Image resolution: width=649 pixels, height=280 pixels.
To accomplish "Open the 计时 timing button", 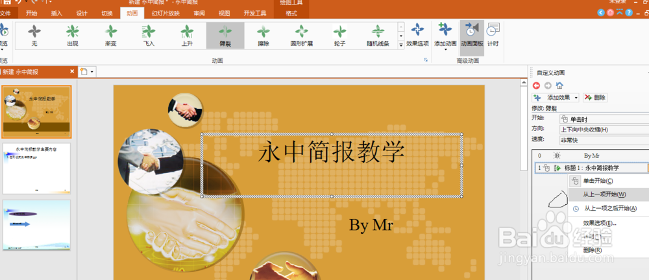I will click(493, 35).
